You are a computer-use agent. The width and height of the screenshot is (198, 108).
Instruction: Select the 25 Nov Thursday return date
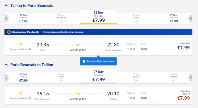click(x=23, y=78)
